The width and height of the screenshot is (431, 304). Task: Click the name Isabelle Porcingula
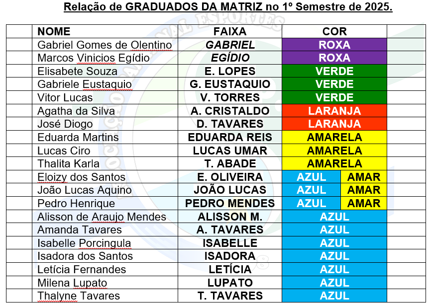[x=84, y=243]
